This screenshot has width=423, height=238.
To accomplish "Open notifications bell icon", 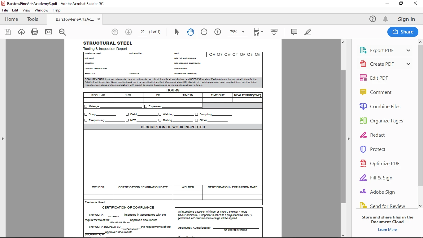I will 385,19.
